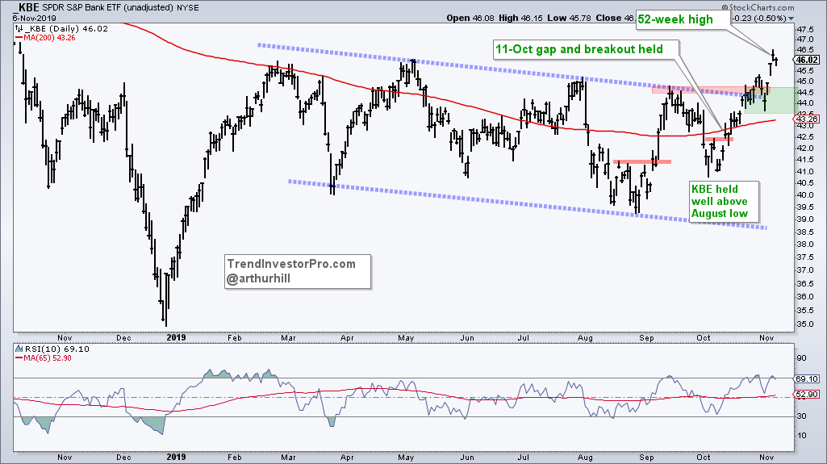Click the RSI(10) 69.10 legend text
Screen dimensions: 827x464
56,349
